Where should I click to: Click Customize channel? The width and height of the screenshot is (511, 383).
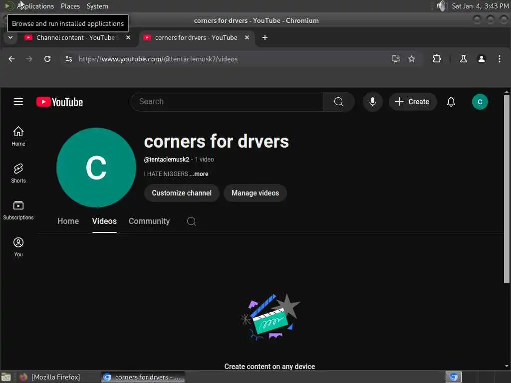pos(182,193)
